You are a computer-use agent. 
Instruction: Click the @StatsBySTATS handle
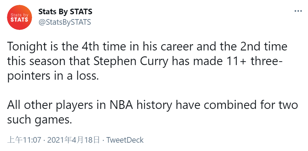64,22
